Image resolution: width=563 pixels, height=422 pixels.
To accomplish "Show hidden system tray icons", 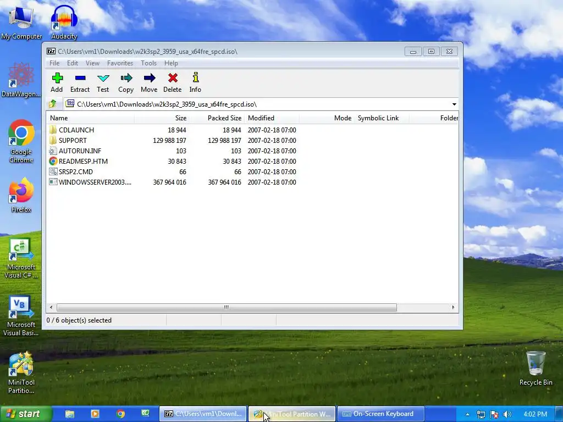I will 467,414.
